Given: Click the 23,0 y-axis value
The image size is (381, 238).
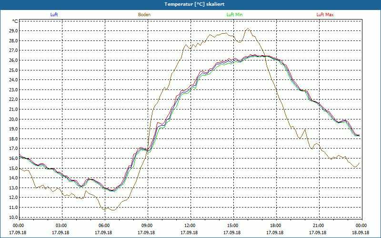Looking at the screenshot, I should [13, 90].
